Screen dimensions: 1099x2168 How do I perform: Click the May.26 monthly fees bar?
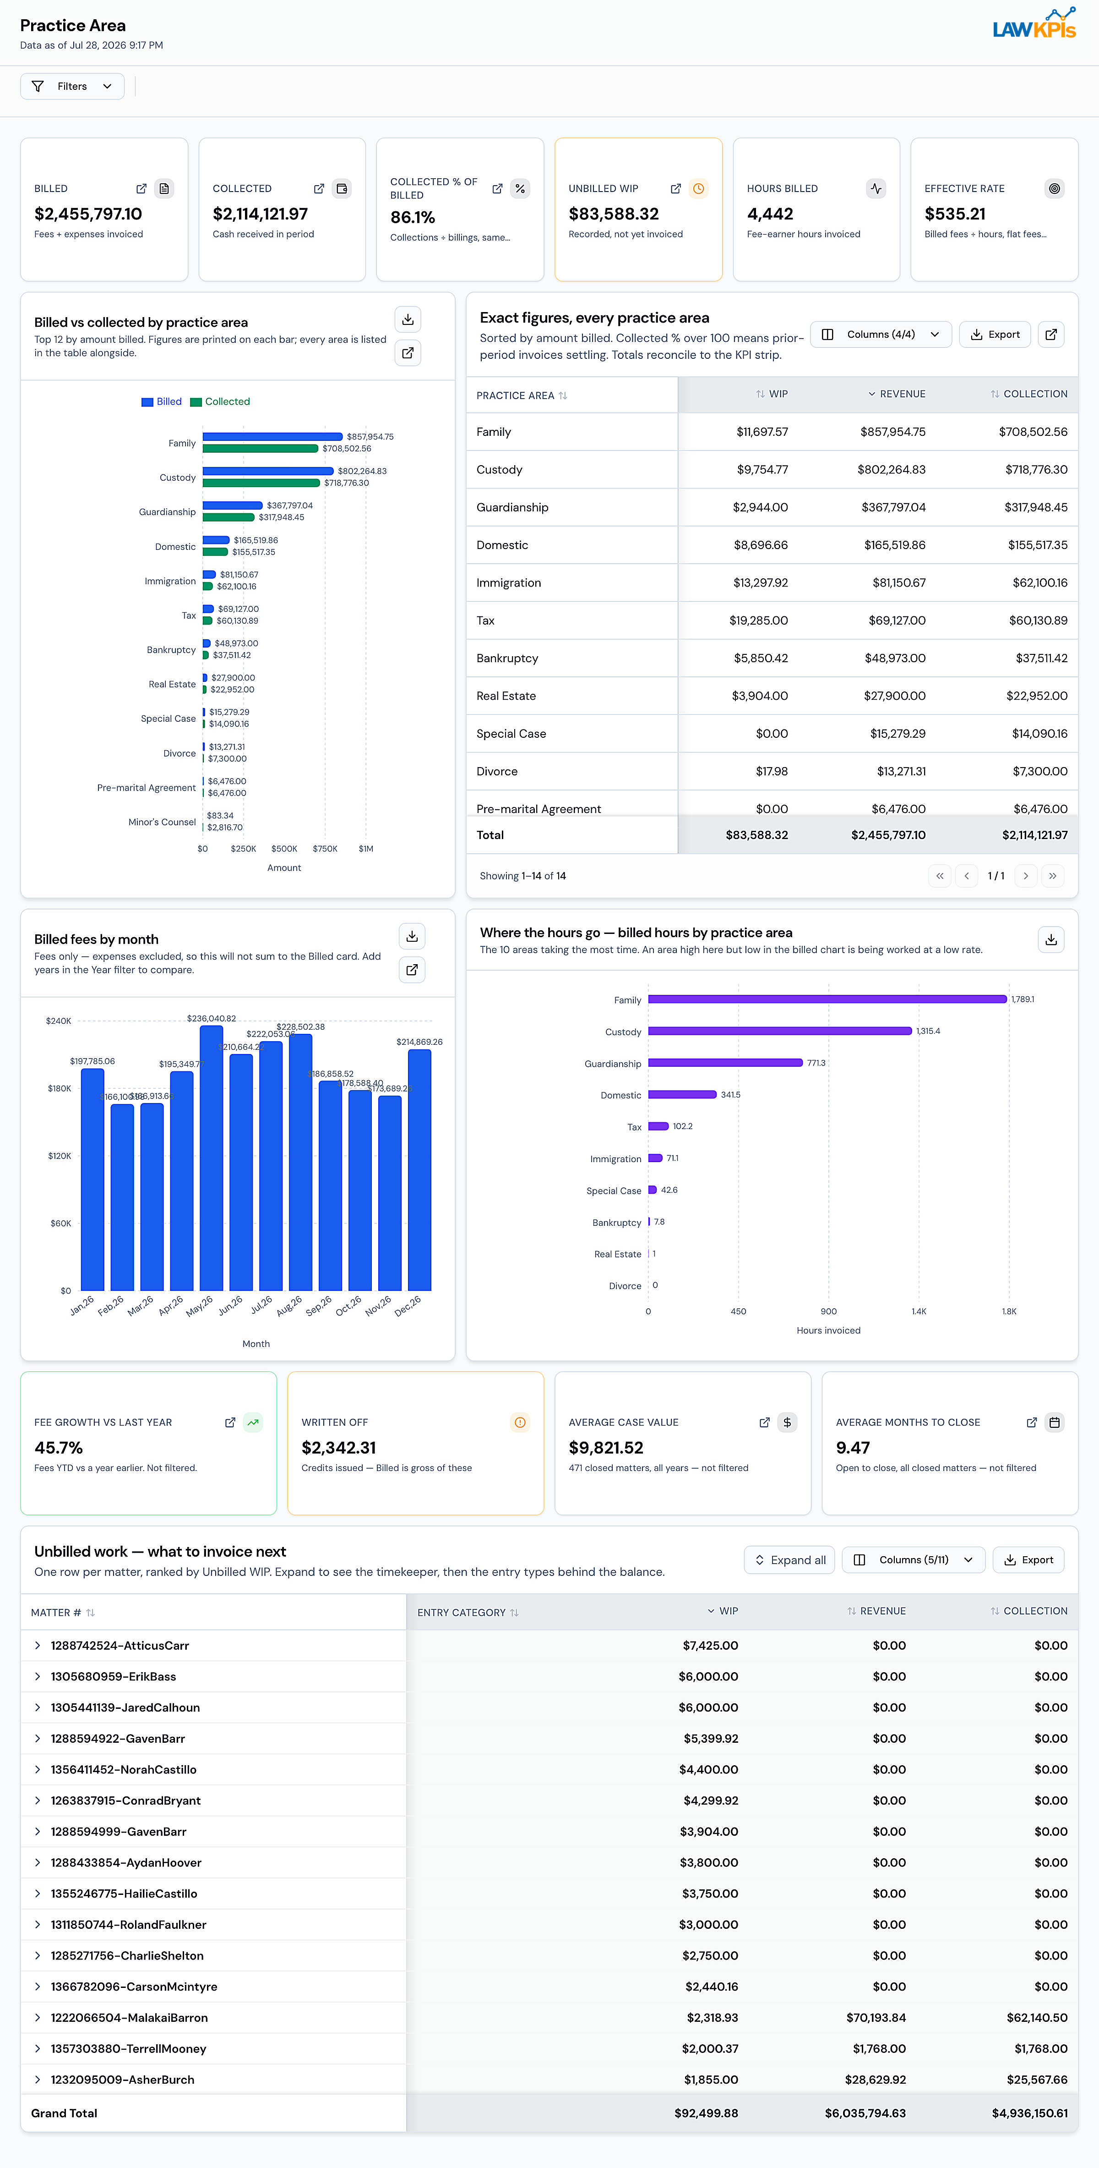coord(212,1158)
